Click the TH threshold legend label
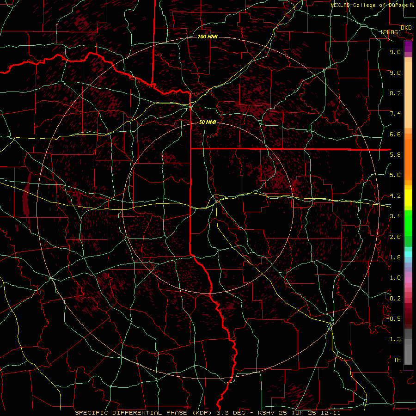This screenshot has width=416, height=416. coord(397,360)
